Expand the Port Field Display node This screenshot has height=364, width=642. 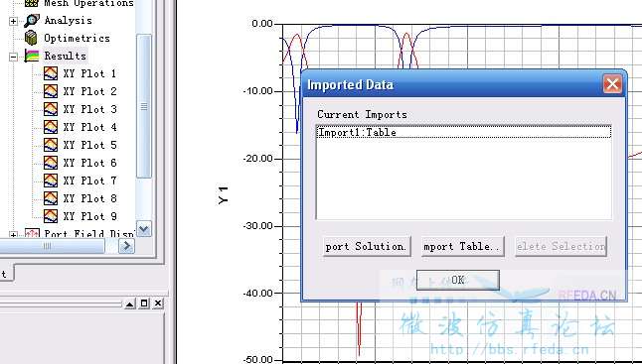14,235
